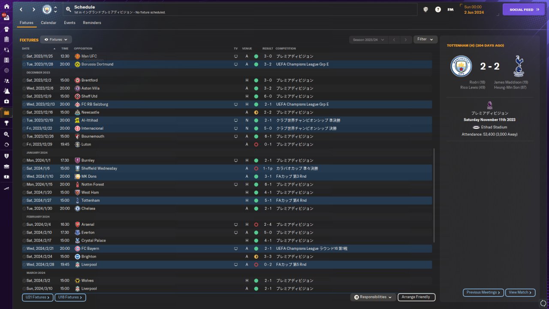Open the FM menu
Screen dimensions: 549x309
(x=450, y=9)
